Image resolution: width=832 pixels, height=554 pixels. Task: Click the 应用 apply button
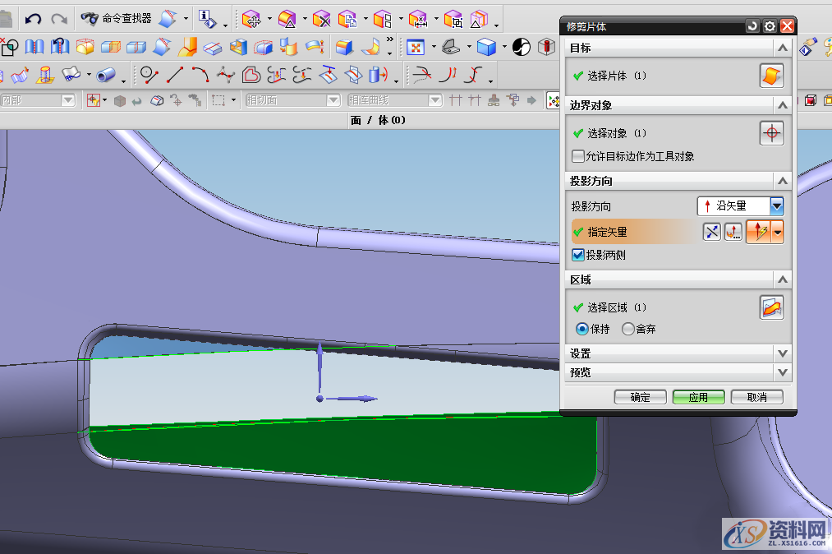coord(698,397)
